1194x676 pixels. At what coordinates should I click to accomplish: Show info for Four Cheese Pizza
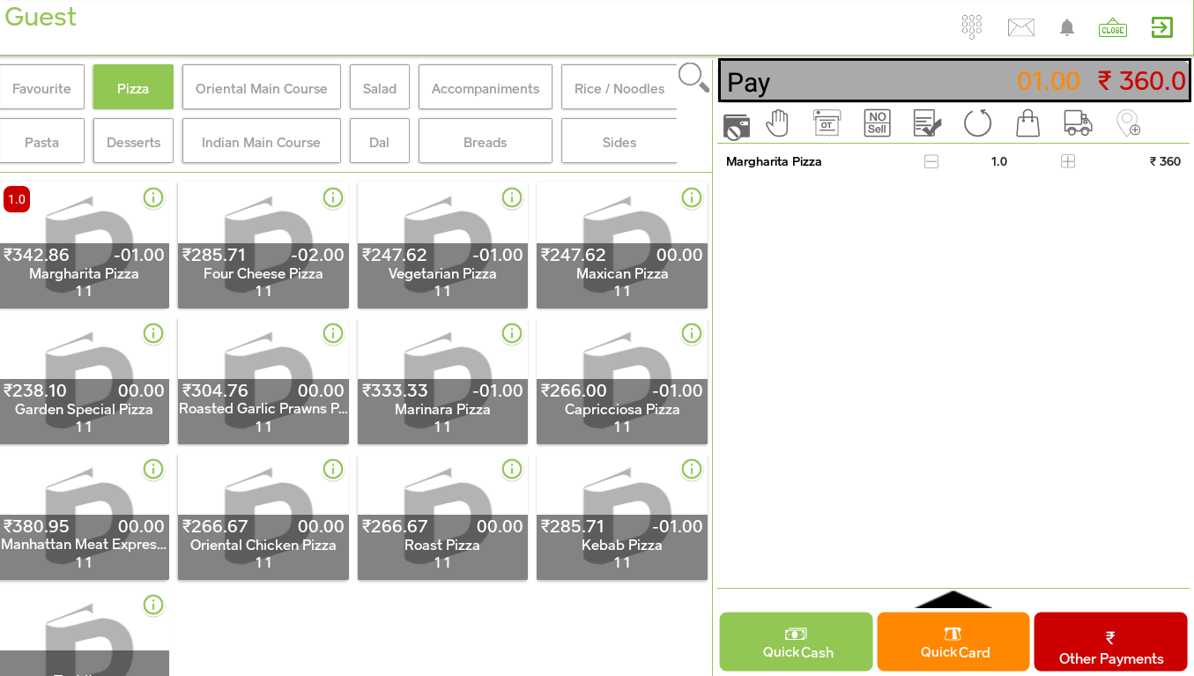333,197
